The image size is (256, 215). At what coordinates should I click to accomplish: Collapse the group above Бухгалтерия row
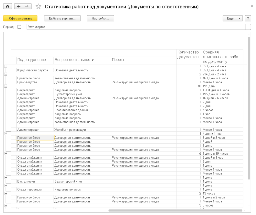click(6, 177)
